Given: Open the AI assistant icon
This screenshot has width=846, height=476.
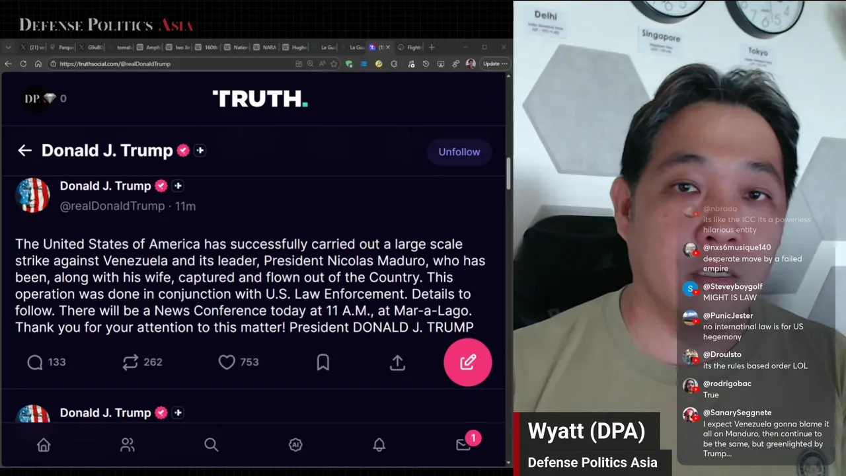Looking at the screenshot, I should coord(295,445).
